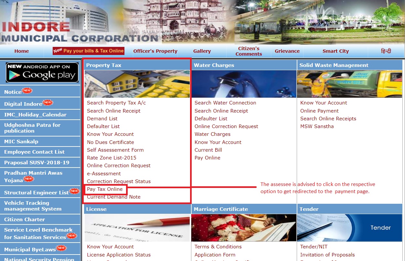Click the Property Tax calculator banner image
The image size is (405, 261).
coord(137,84)
